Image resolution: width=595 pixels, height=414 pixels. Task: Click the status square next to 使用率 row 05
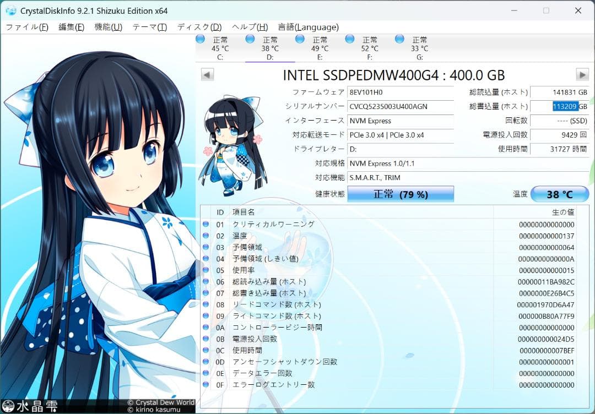206,270
